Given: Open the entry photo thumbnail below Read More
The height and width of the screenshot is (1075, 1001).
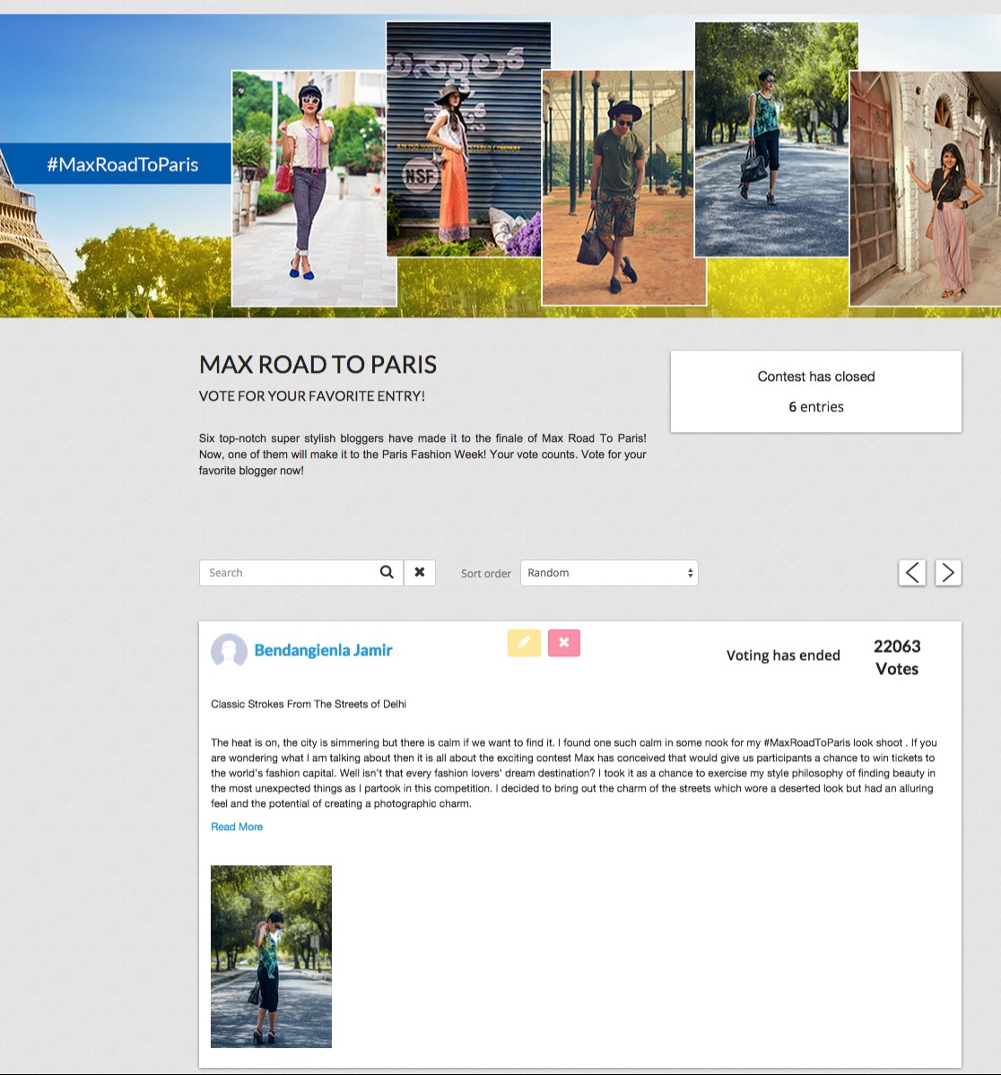Looking at the screenshot, I should pyautogui.click(x=271, y=957).
